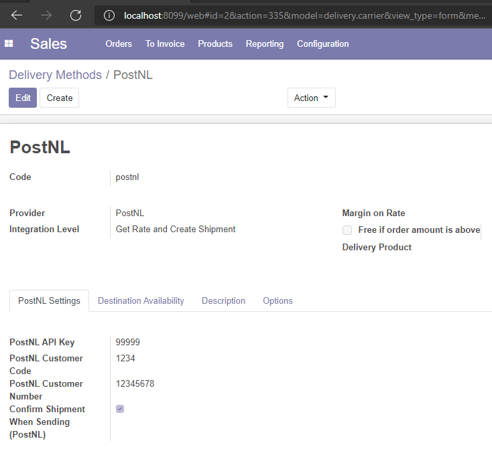View site information icon in address bar

(109, 15)
